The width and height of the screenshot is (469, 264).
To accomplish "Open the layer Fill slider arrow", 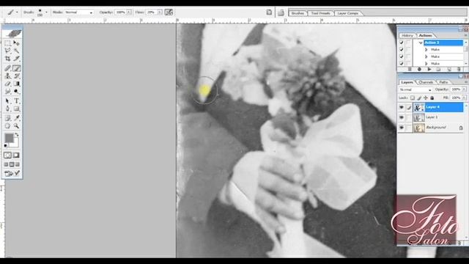I will pos(464,98).
